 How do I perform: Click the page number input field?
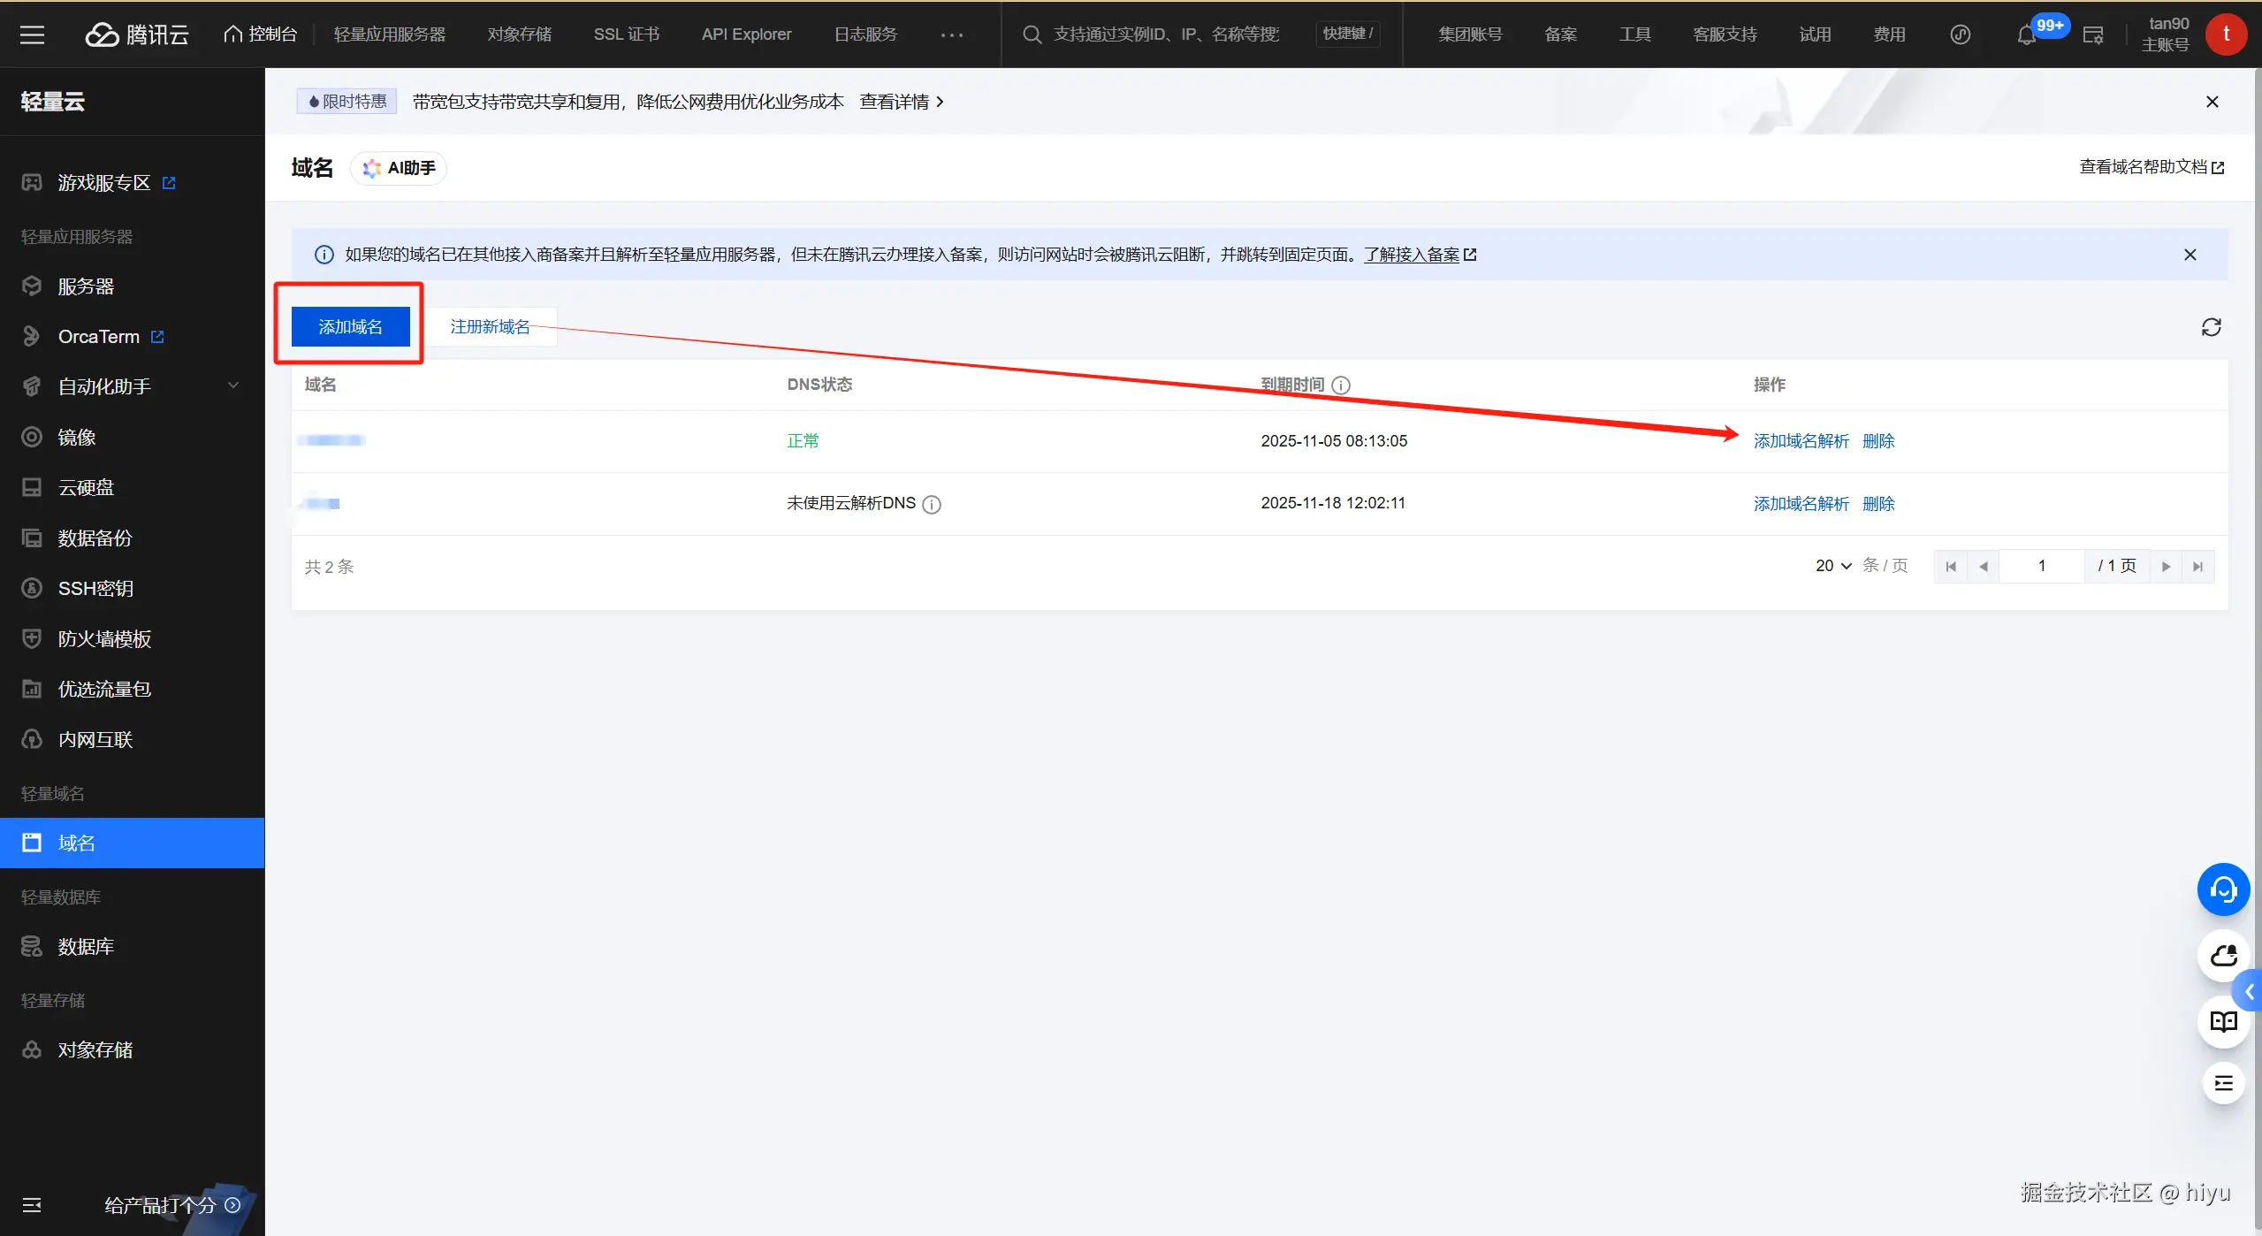pos(2042,566)
